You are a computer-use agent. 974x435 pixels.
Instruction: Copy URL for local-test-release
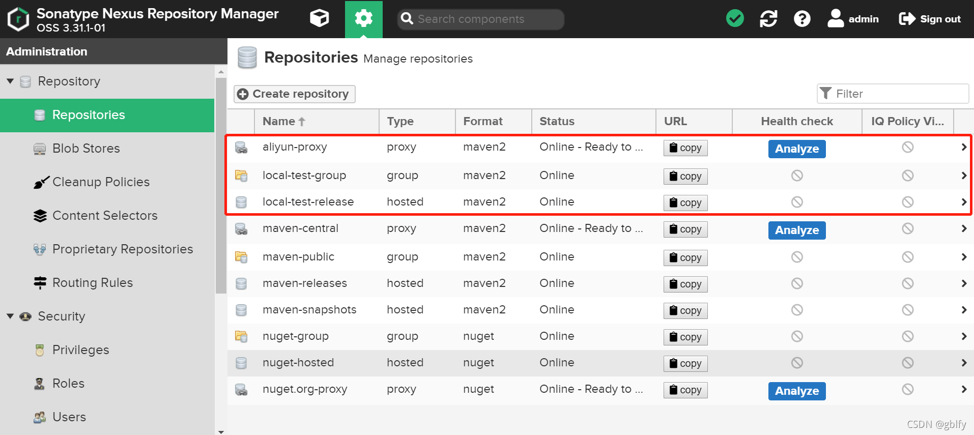point(685,203)
